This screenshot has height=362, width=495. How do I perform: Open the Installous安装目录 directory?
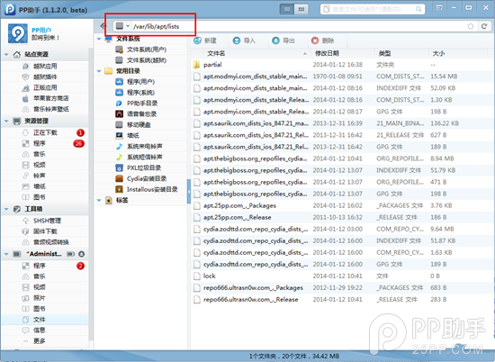pos(152,189)
